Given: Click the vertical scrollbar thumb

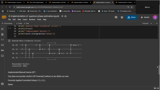Looking at the screenshot, I should click(x=159, y=70).
